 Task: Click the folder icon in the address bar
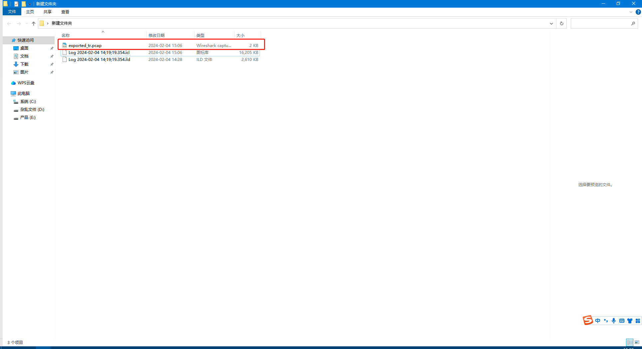click(x=42, y=23)
